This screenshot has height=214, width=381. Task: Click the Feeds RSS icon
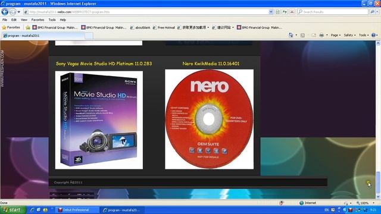pyautogui.click(x=302, y=35)
